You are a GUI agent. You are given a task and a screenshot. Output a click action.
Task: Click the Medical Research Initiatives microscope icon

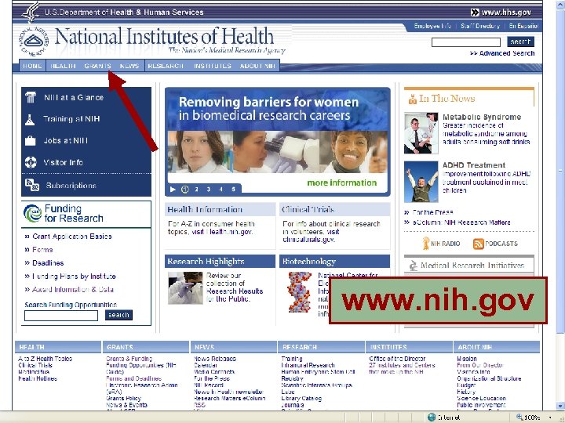coord(413,266)
